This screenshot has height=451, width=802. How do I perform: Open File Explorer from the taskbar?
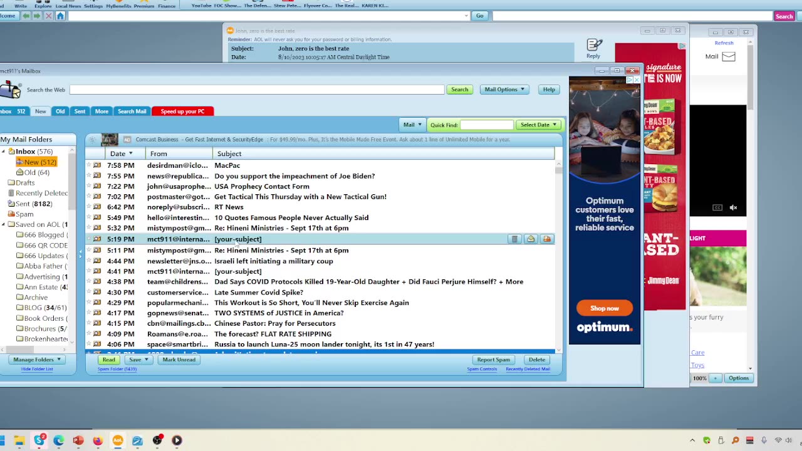19,440
